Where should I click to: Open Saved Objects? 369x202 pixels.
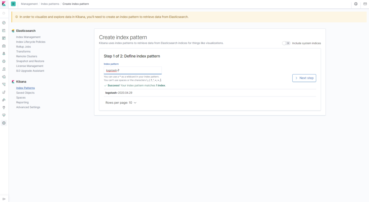coord(25,93)
